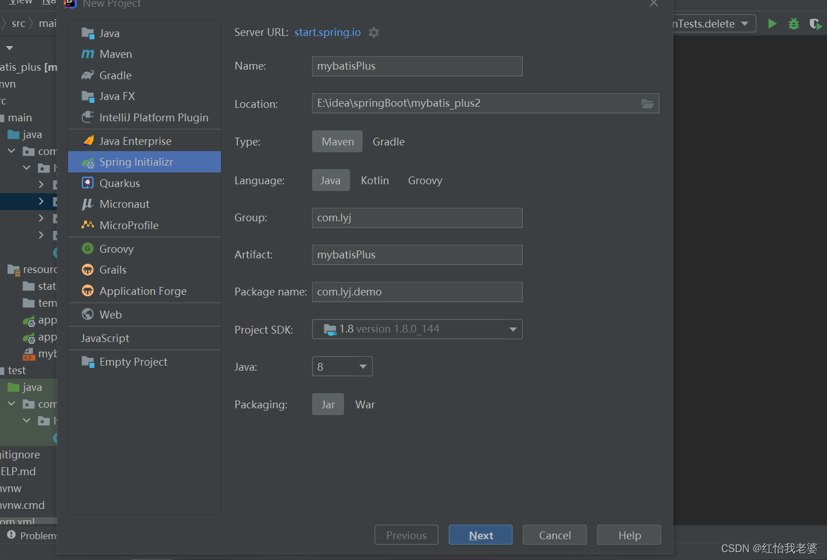
Task: Click the Name input field
Action: (x=417, y=66)
